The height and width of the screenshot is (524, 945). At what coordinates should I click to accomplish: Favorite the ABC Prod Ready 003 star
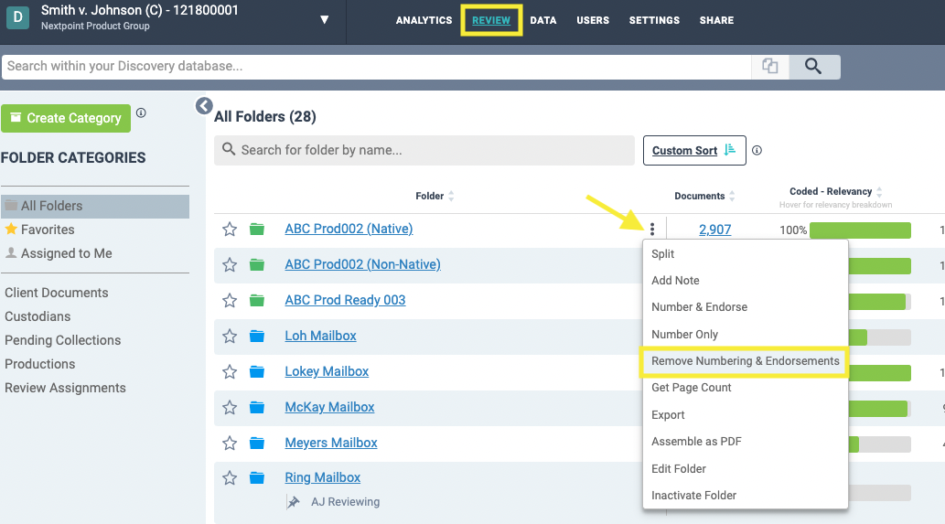point(230,300)
